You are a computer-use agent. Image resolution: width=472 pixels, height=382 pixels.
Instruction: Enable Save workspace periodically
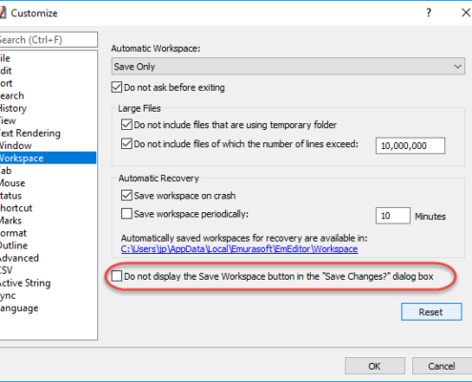tap(127, 214)
